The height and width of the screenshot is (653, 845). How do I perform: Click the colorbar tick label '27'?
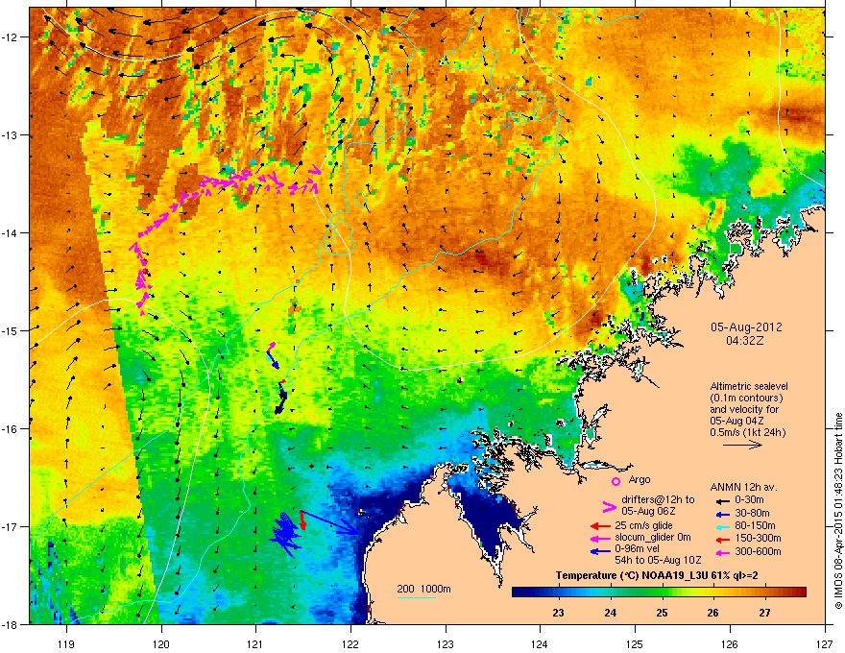pos(764,613)
